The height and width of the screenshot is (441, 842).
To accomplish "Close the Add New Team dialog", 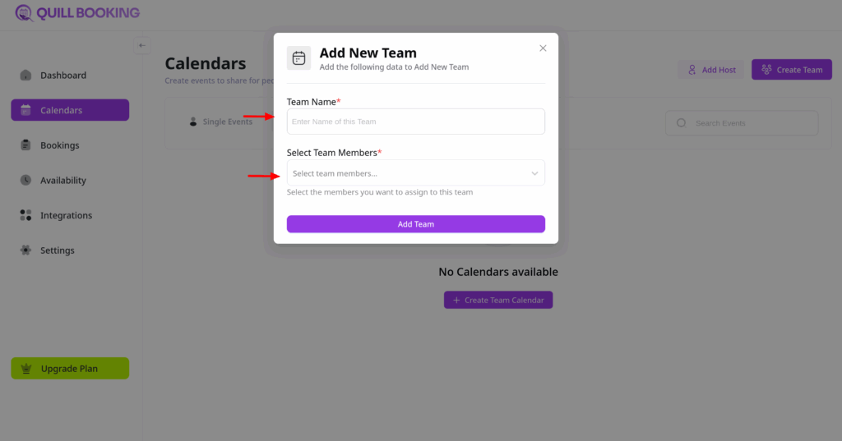I will click(543, 48).
